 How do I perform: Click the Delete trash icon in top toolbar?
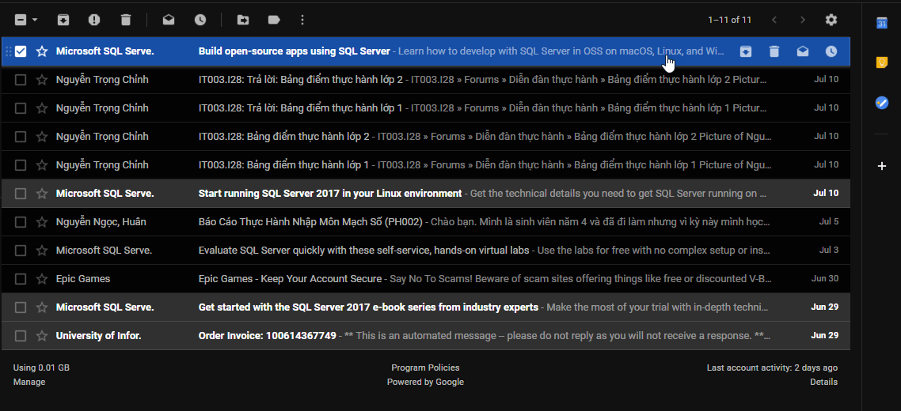tap(126, 20)
